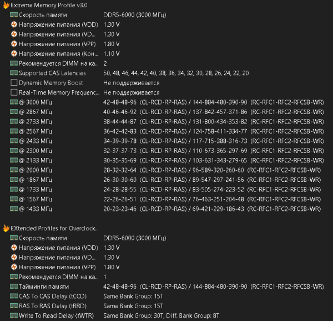Screen dimensions: 333x321
Task: Toggle the Dynamic Memory Boost checkbox
Action: 14,83
